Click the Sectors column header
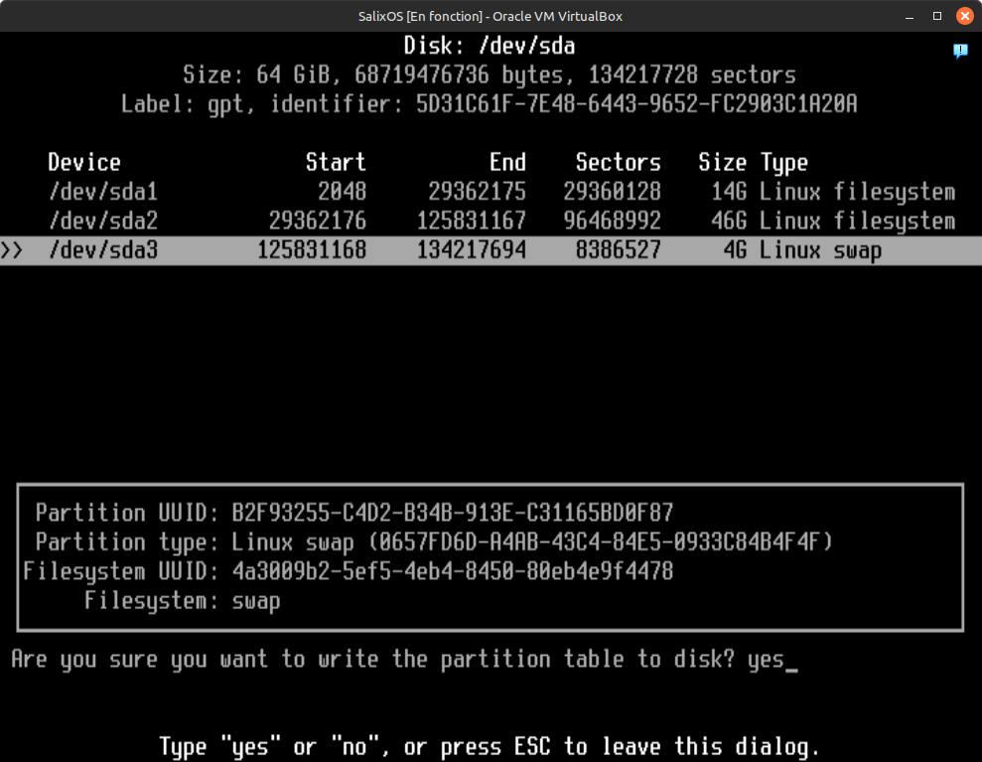Viewport: 982px width, 762px height. tap(618, 163)
